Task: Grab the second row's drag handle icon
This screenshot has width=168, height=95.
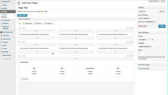Action: pos(20,42)
